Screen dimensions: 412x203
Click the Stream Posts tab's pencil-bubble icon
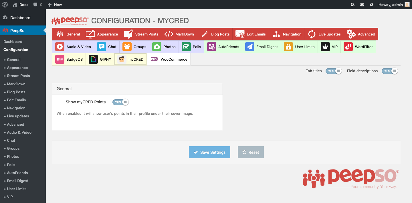point(128,34)
